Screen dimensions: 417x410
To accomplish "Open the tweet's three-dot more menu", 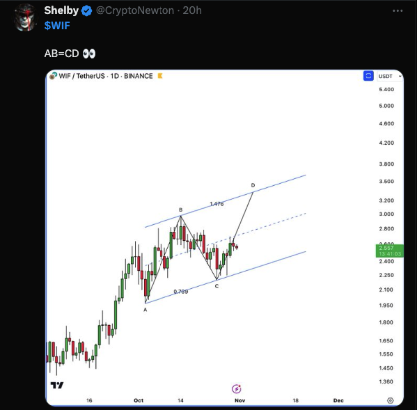I will coord(398,11).
